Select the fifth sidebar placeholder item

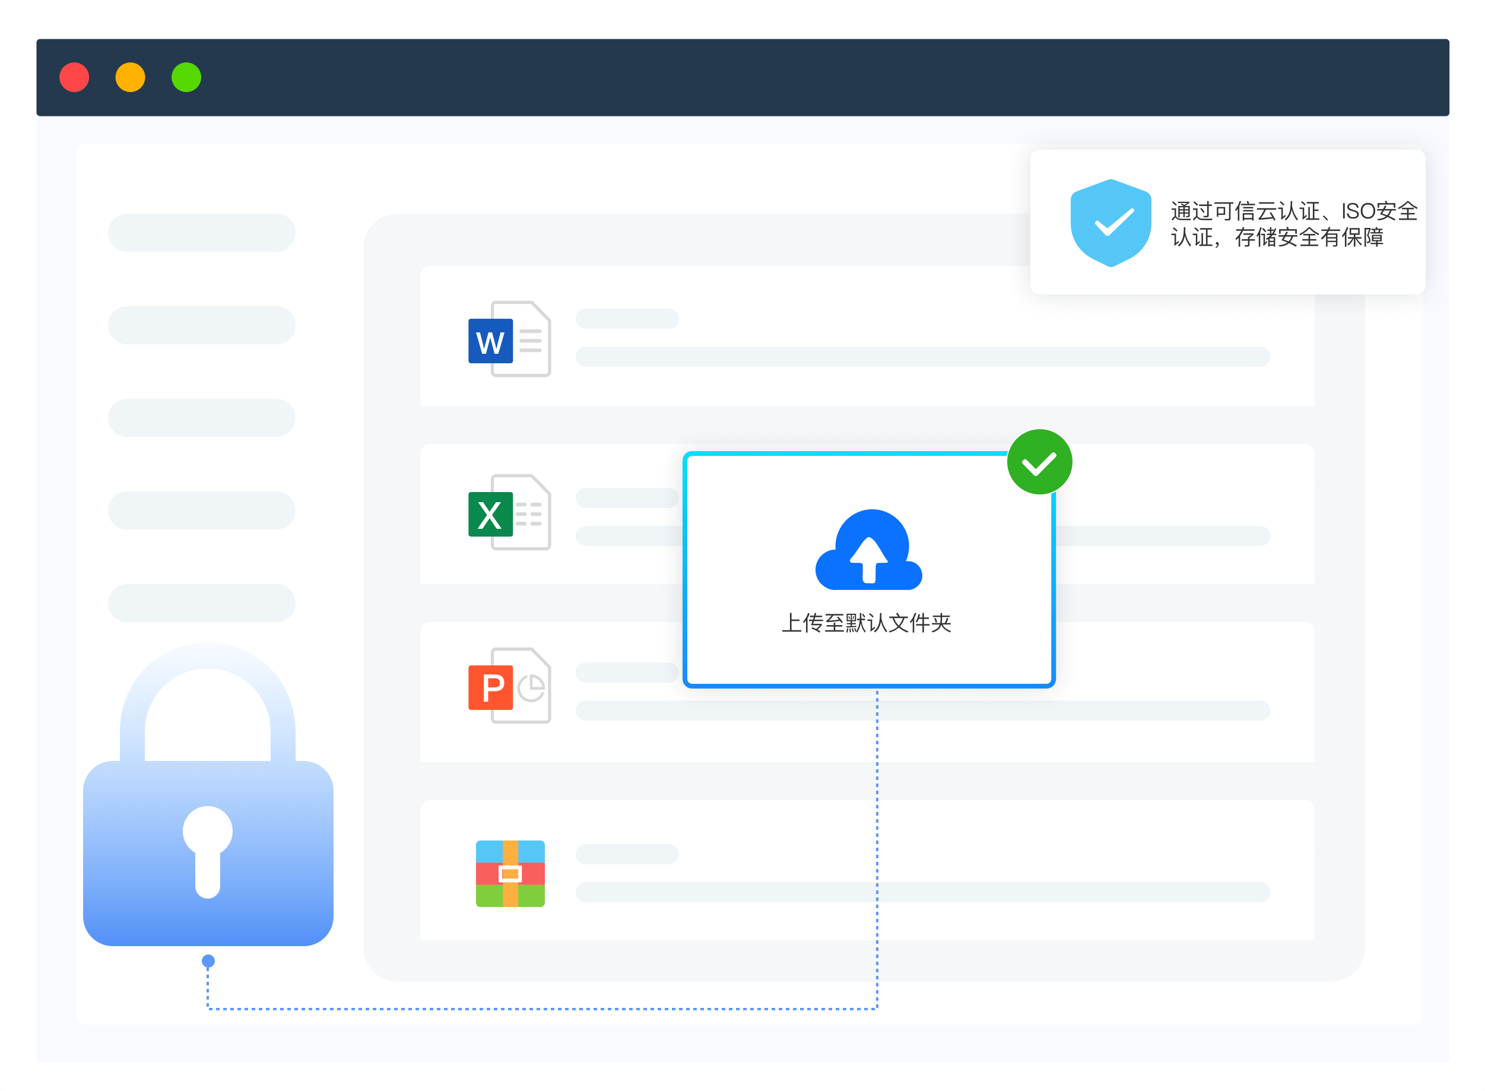[x=201, y=602]
